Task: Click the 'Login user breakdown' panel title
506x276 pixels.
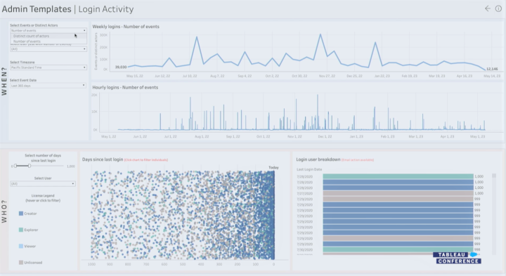Action: point(318,159)
